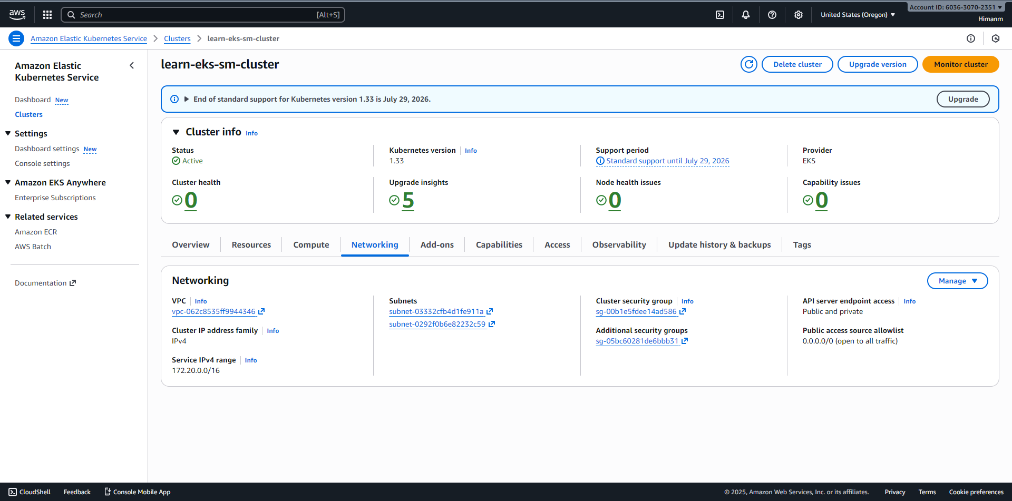The height and width of the screenshot is (501, 1012).
Task: Switch to the Compute tab
Action: coord(311,245)
